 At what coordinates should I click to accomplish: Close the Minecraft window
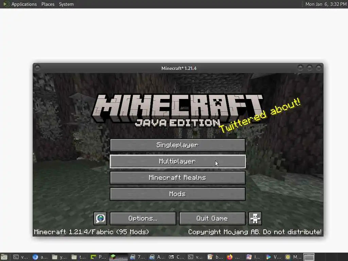[319, 68]
